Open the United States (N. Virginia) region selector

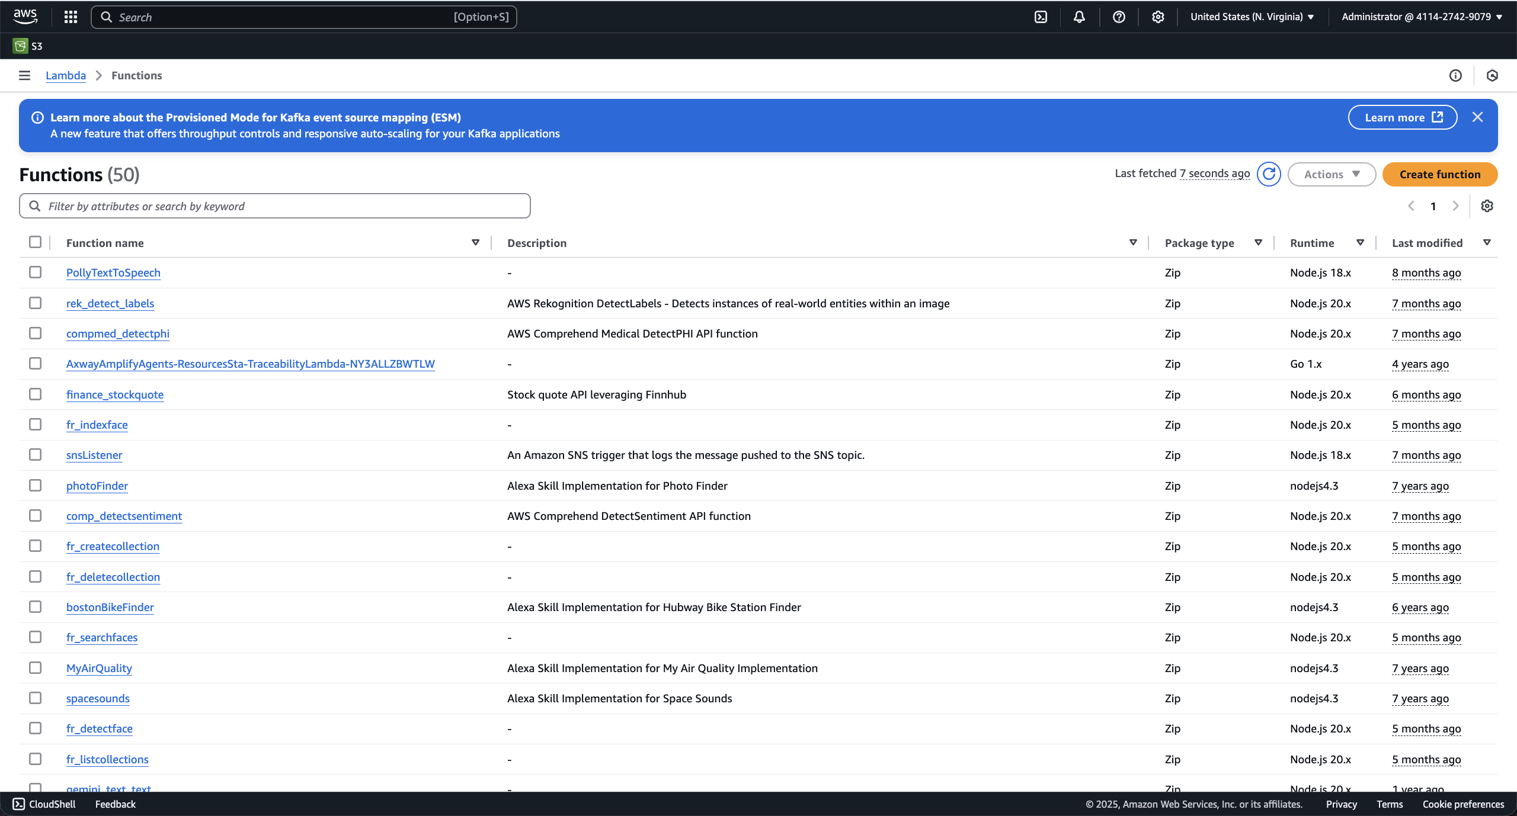(x=1252, y=17)
